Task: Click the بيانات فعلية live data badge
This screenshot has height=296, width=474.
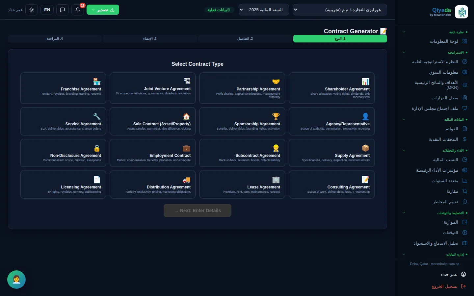Action: tap(219, 10)
